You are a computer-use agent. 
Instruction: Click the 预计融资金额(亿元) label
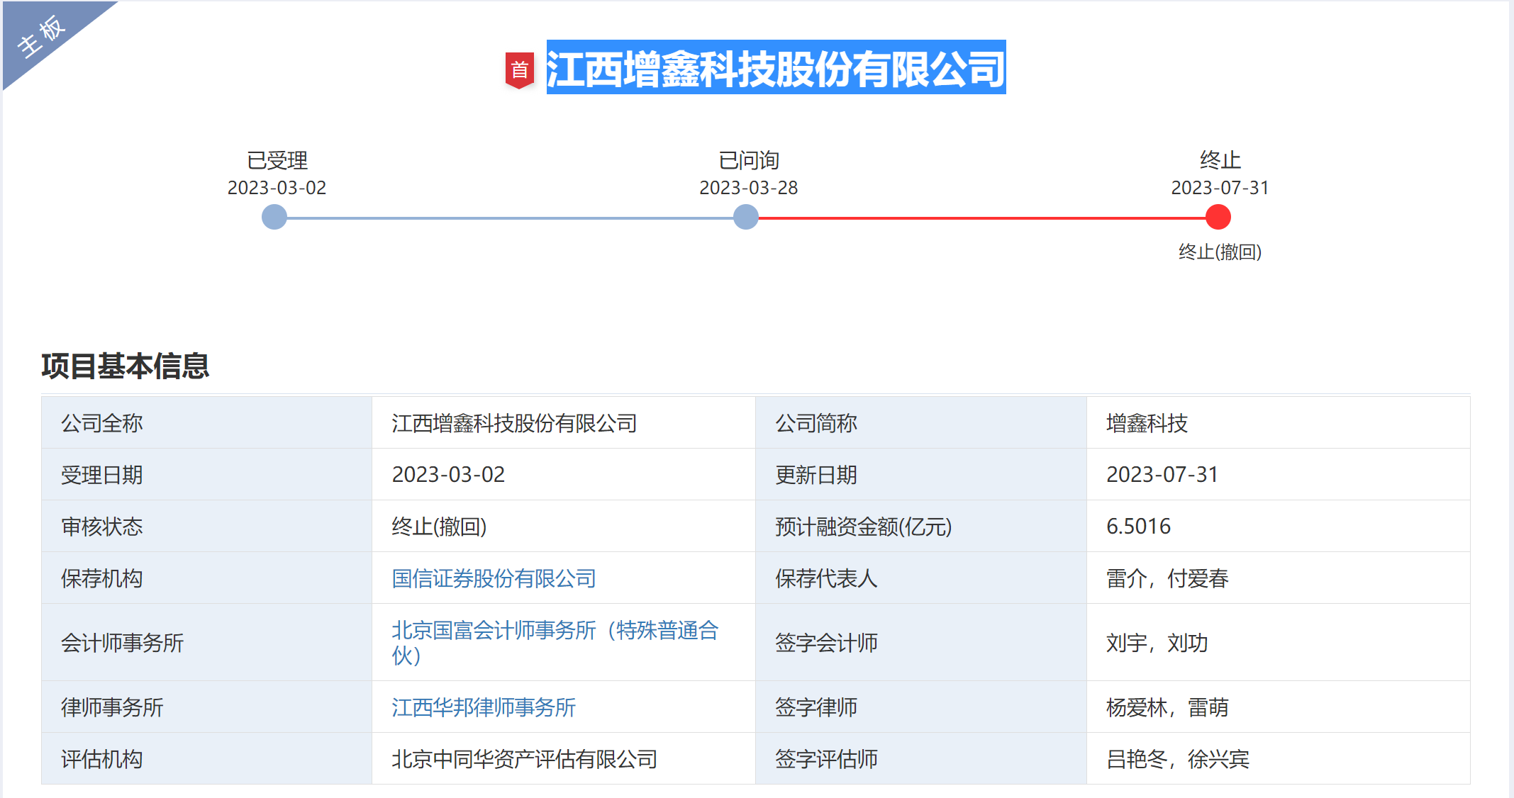pos(863,527)
